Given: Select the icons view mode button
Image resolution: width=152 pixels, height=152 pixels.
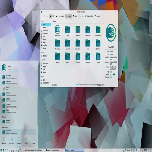Looking at the screenshot, I should coord(51,16).
